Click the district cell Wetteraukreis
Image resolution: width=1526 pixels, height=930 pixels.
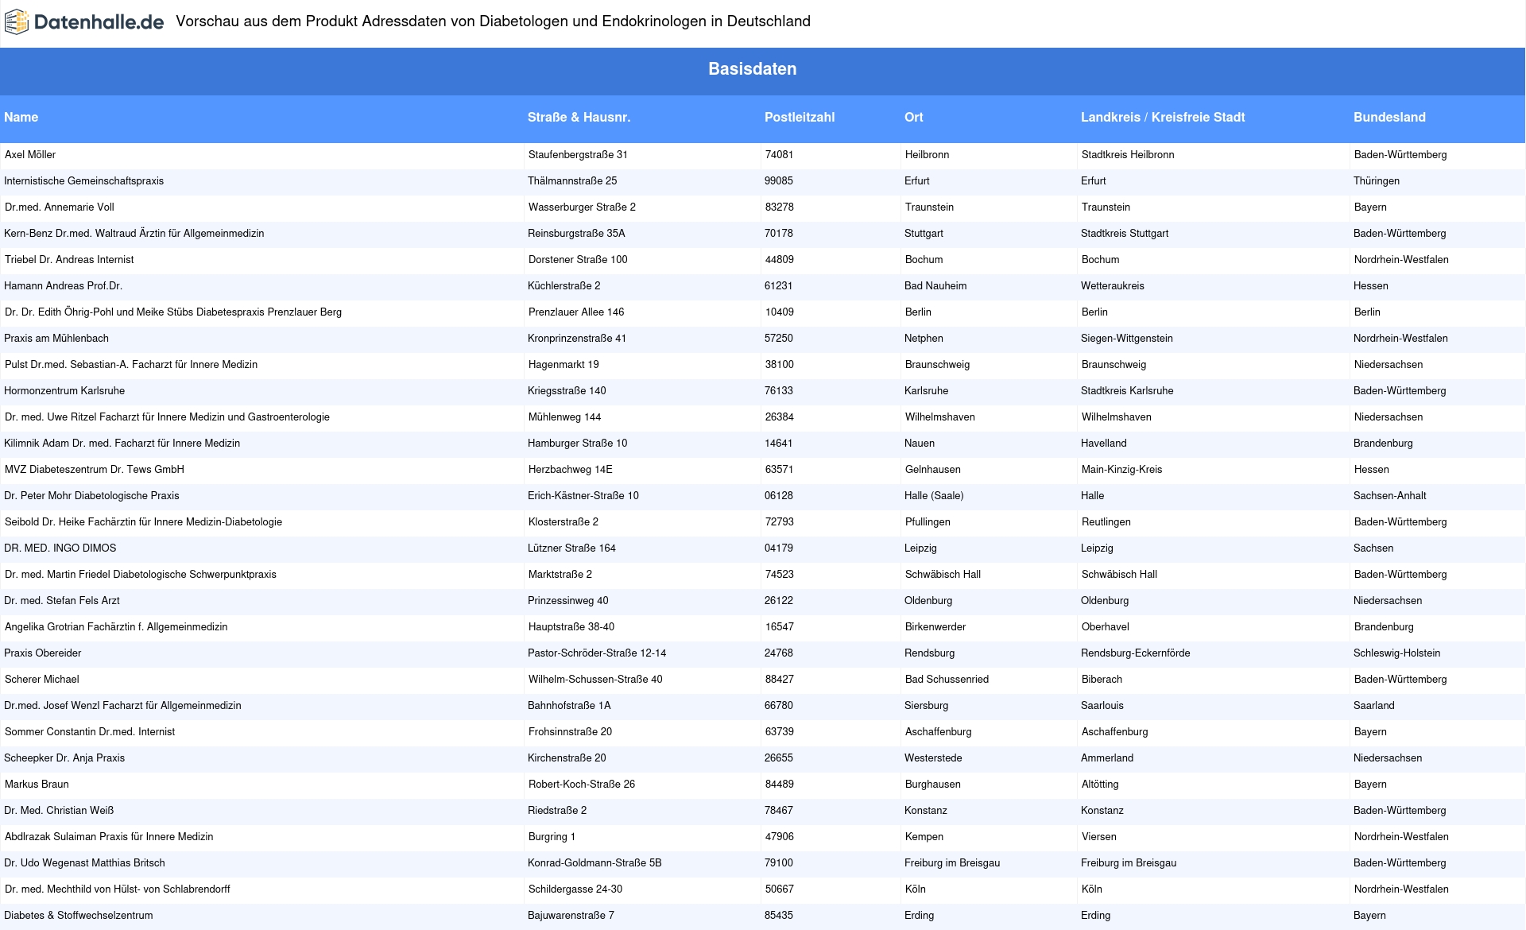1113,286
